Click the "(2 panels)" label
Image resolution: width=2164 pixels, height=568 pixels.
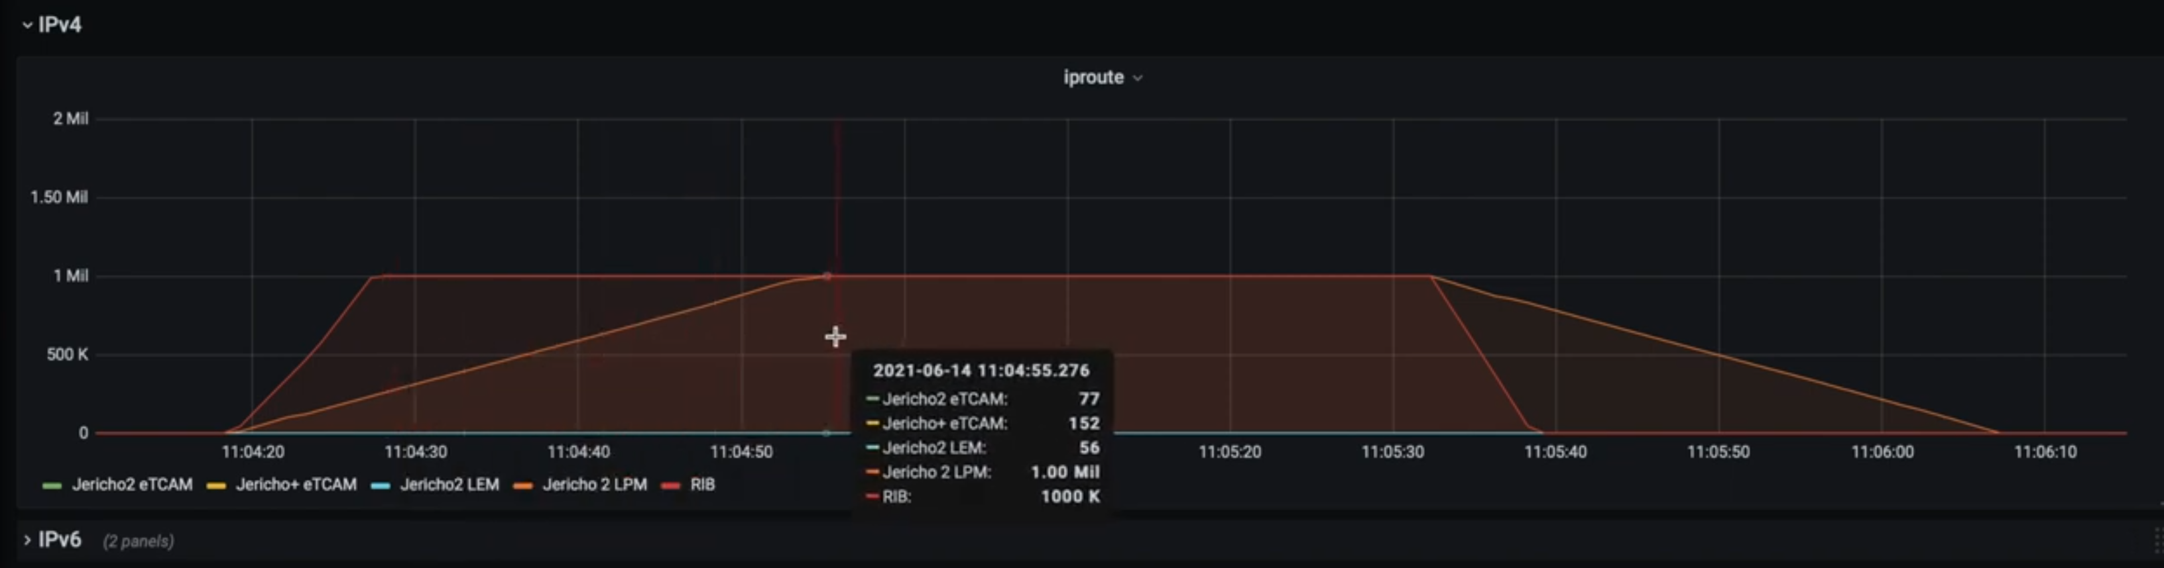pyautogui.click(x=138, y=541)
